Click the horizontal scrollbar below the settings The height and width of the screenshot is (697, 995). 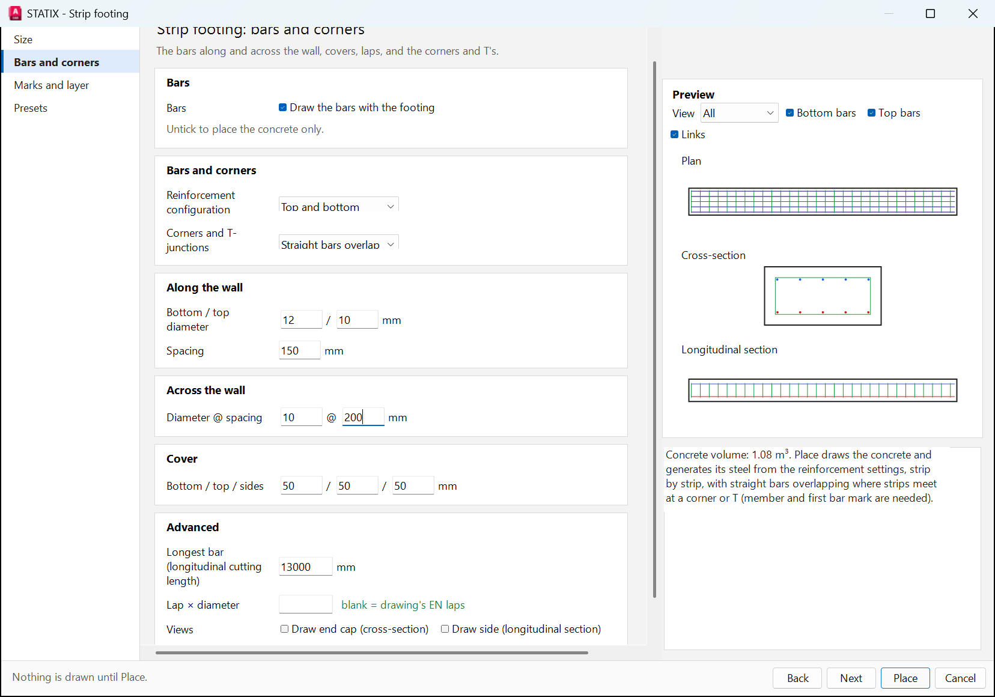[371, 653]
